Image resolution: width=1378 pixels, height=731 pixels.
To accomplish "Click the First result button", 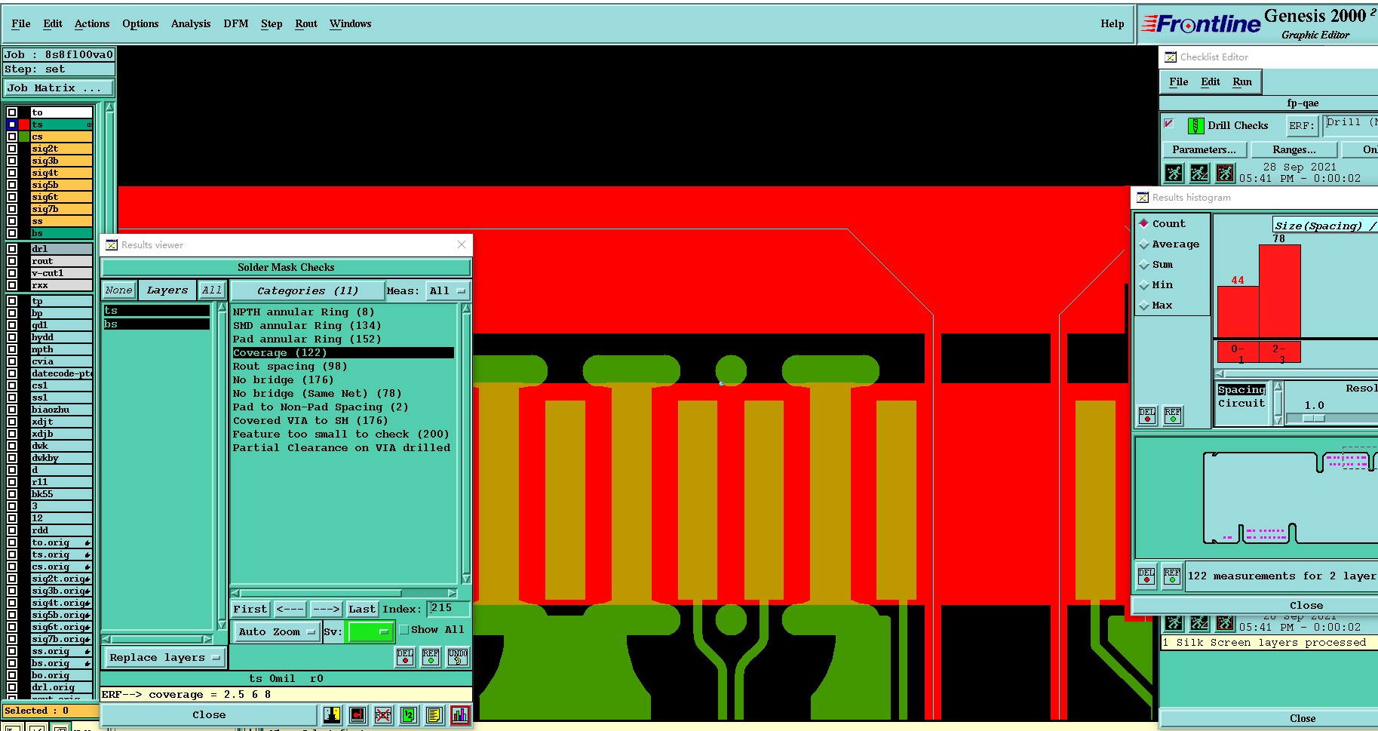I will (x=250, y=609).
